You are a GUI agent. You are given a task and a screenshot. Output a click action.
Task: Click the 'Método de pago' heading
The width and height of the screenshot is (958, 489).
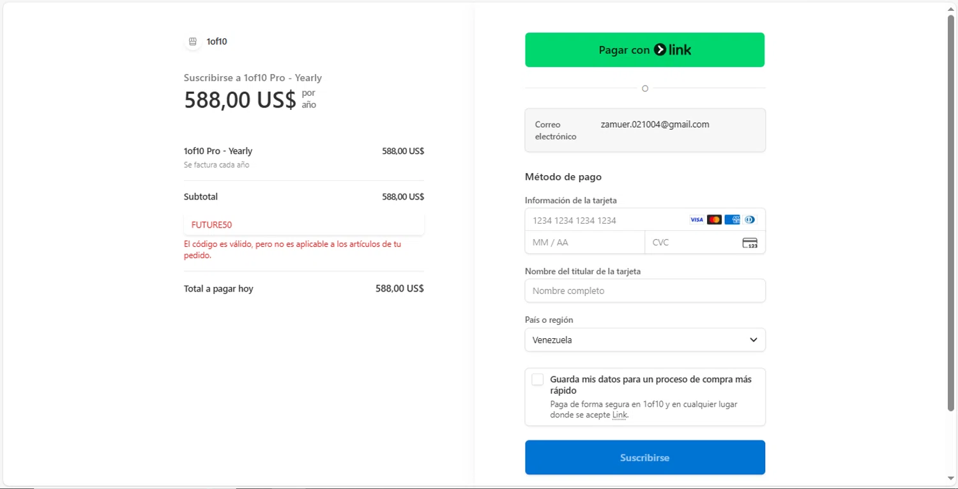coord(563,177)
